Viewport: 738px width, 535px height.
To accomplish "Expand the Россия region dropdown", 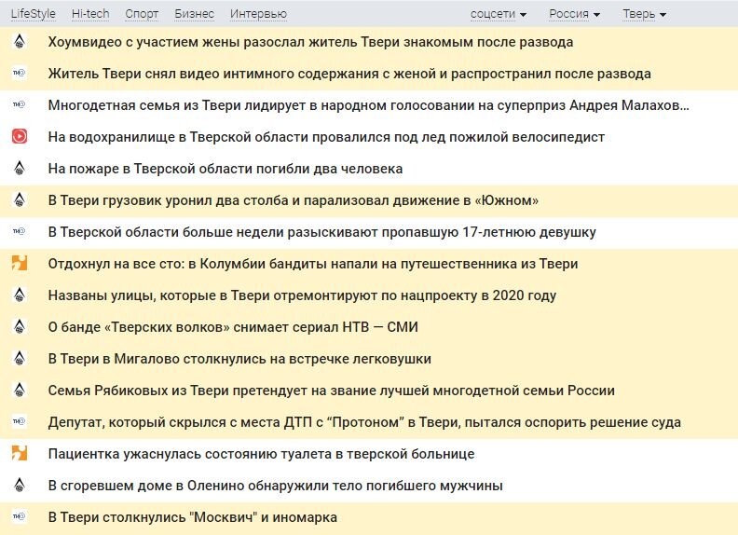I will click(x=575, y=14).
